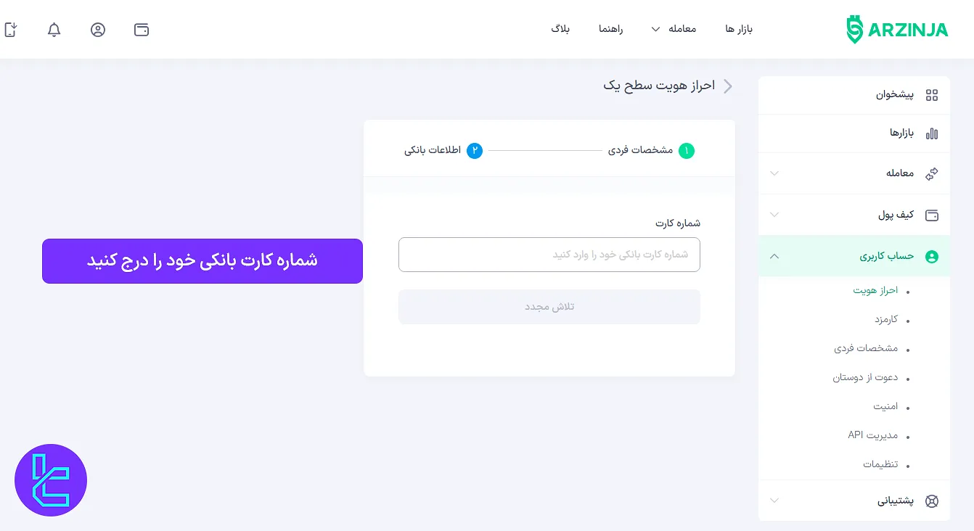This screenshot has height=531, width=974.
Task: Click the login/exit icon at top left
Action: [12, 30]
